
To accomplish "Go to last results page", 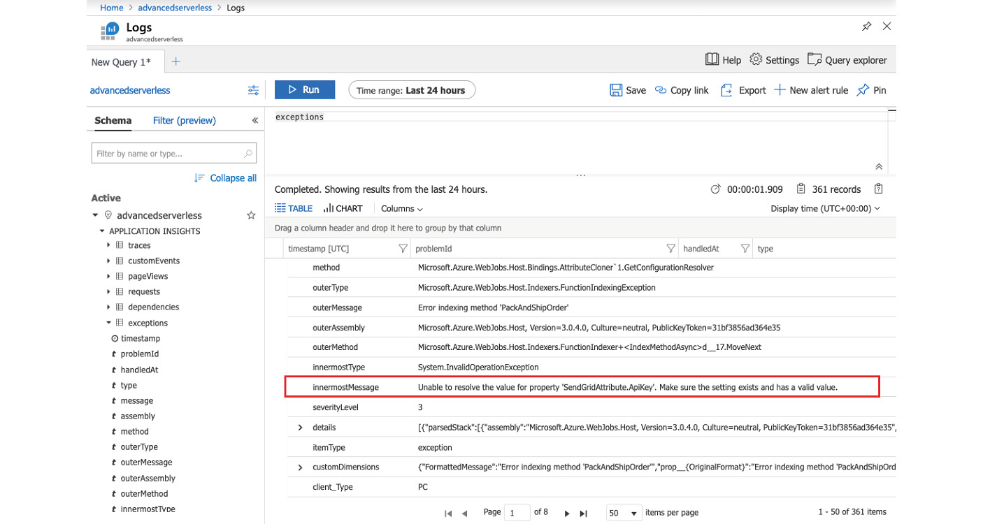I will pos(584,514).
